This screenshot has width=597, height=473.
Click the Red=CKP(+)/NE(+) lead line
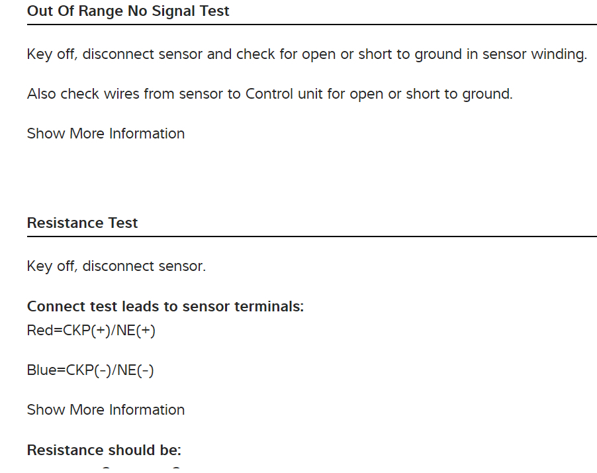[91, 330]
